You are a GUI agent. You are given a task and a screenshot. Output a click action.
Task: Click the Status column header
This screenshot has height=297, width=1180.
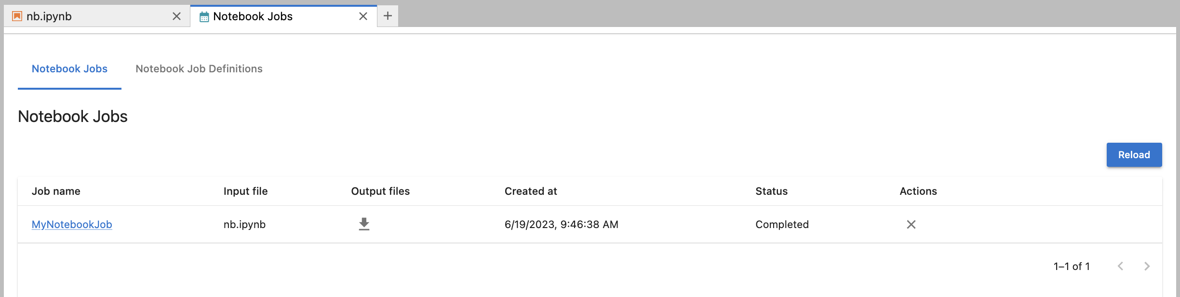point(771,191)
